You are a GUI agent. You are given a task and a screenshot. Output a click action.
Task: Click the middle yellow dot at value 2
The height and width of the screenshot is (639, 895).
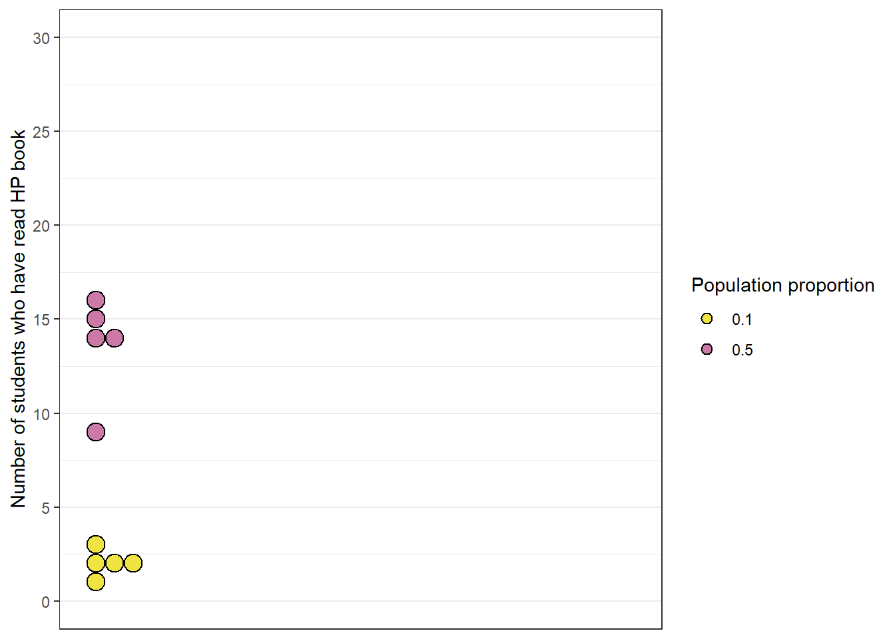(115, 563)
